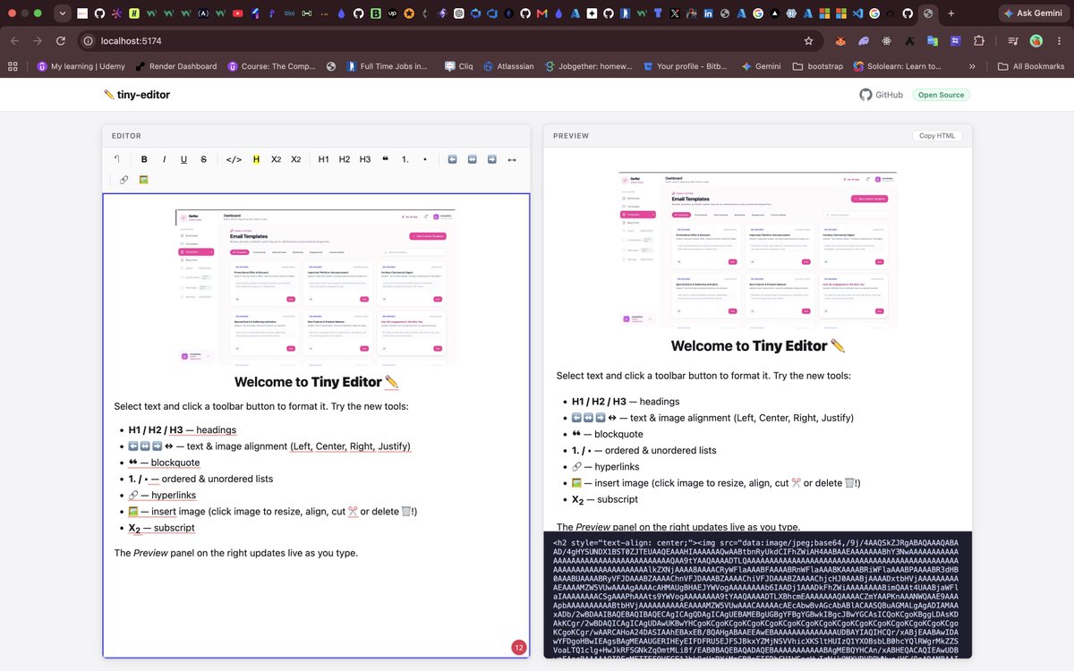The image size is (1074, 671).
Task: Insert an image from toolbar
Action: (143, 180)
